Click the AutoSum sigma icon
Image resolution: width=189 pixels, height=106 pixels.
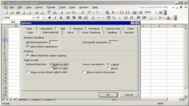(x=113, y=12)
